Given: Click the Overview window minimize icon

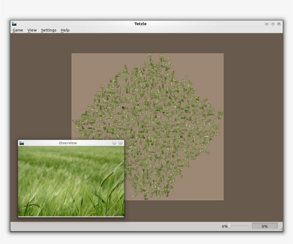Looking at the screenshot, I should coord(114,142).
